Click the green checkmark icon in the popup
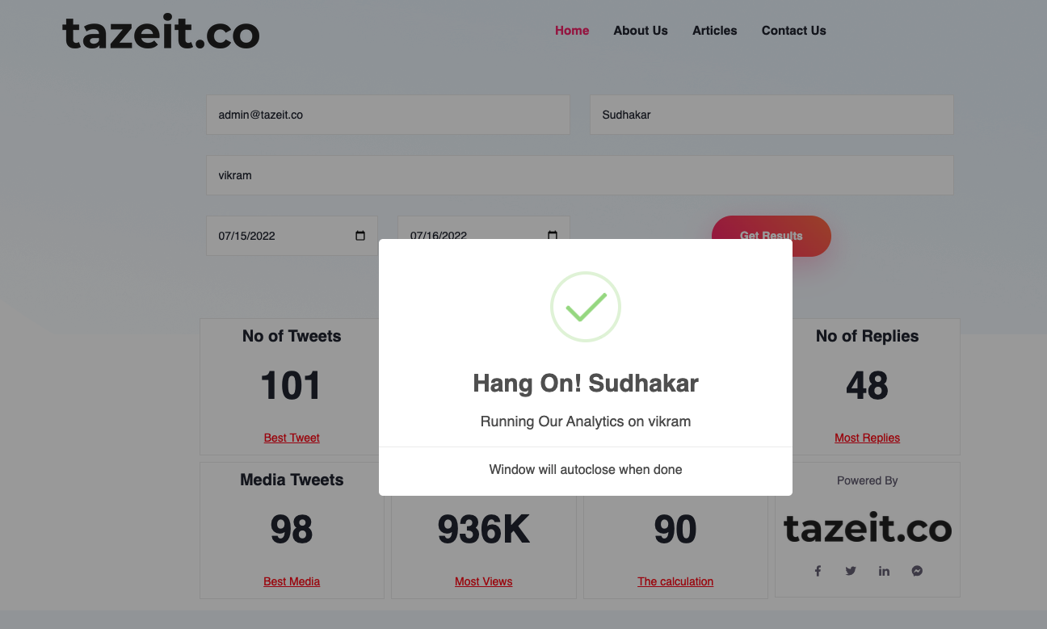Viewport: 1047px width, 629px height. point(586,307)
